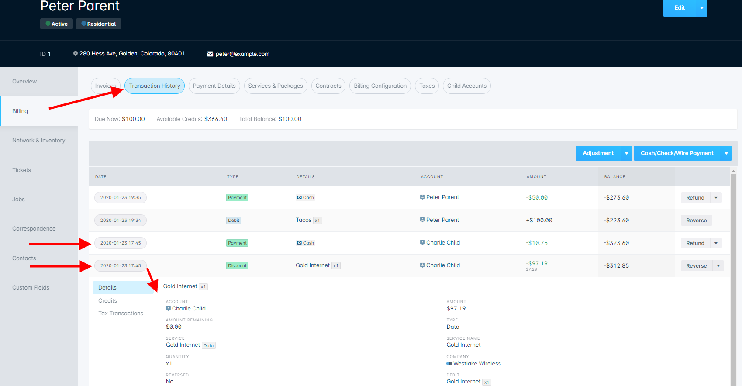
Task: Click the green Active status dot
Action: [48, 24]
